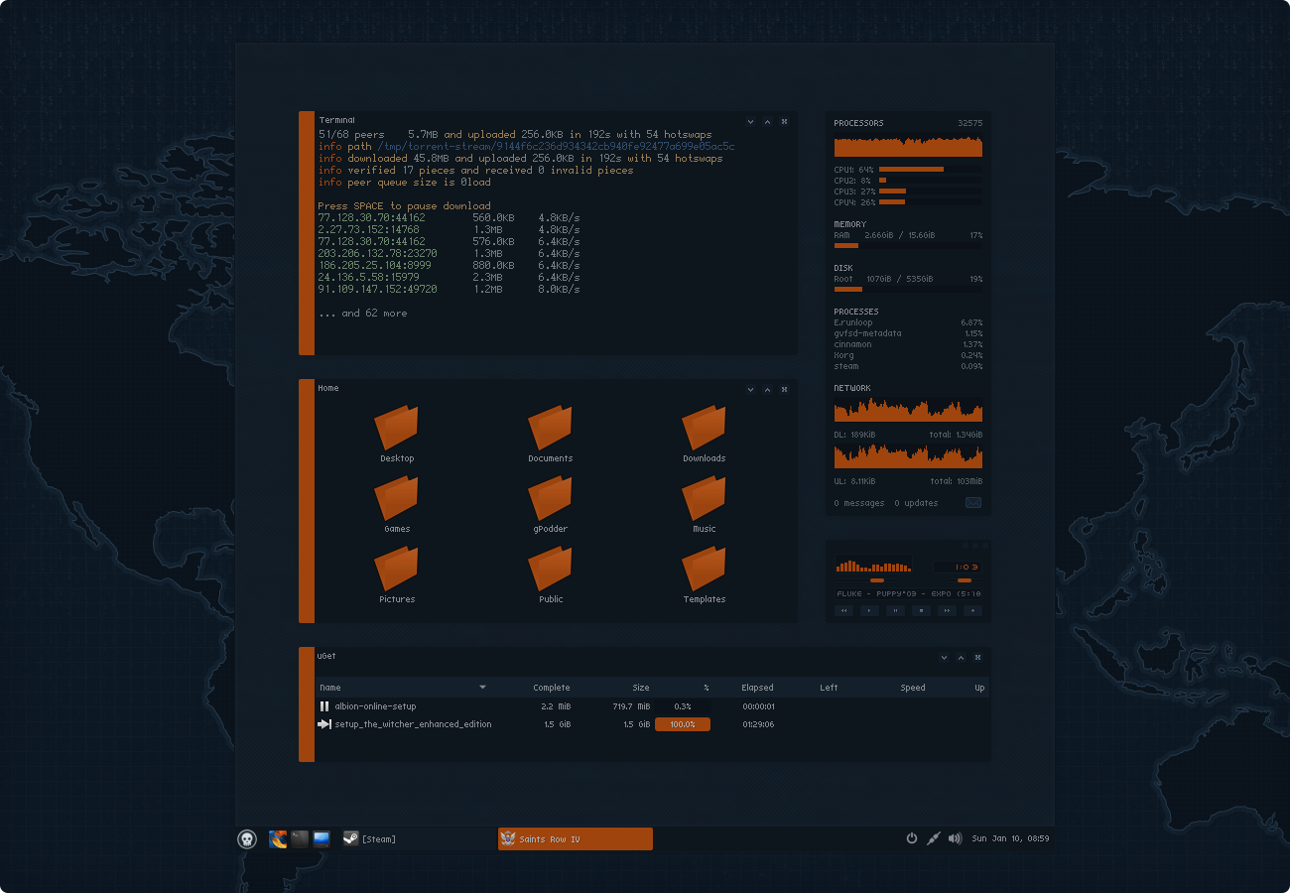
Task: Open the Games folder
Action: tap(397, 505)
